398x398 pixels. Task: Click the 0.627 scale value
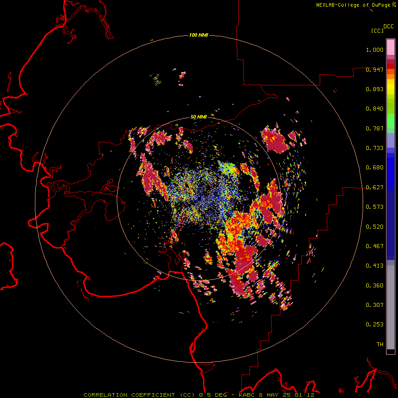point(375,188)
